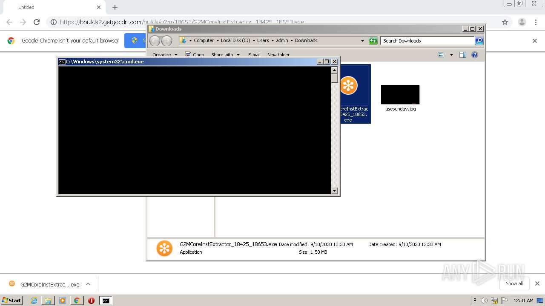Click the cmd.exe scrollbar up arrow

click(335, 70)
